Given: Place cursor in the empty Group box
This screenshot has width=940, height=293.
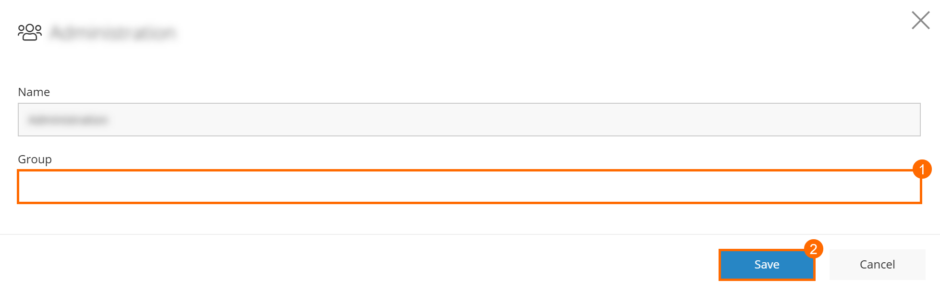Looking at the screenshot, I should tap(469, 187).
